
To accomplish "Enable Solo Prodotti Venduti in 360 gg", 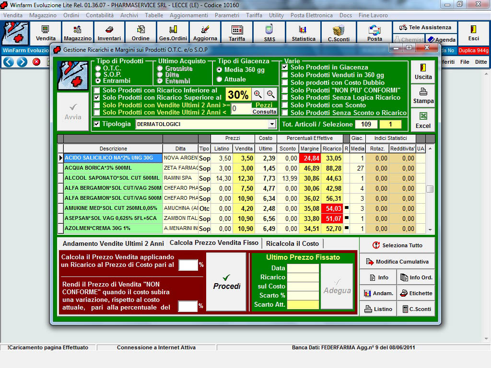I will [x=285, y=75].
